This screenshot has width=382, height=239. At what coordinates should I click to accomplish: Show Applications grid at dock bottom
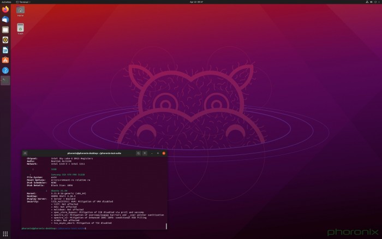coord(5,234)
